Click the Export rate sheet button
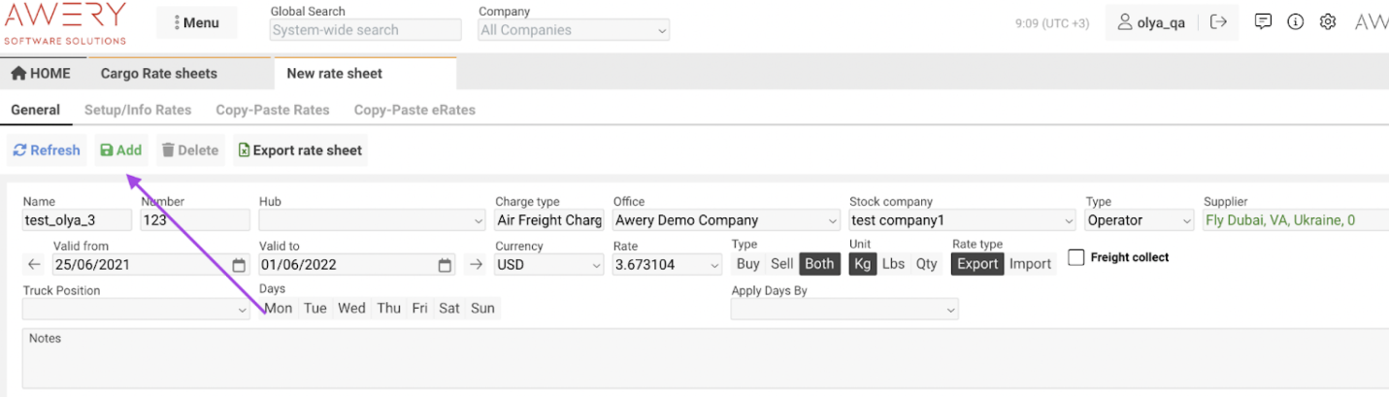1389x397 pixels. [300, 150]
